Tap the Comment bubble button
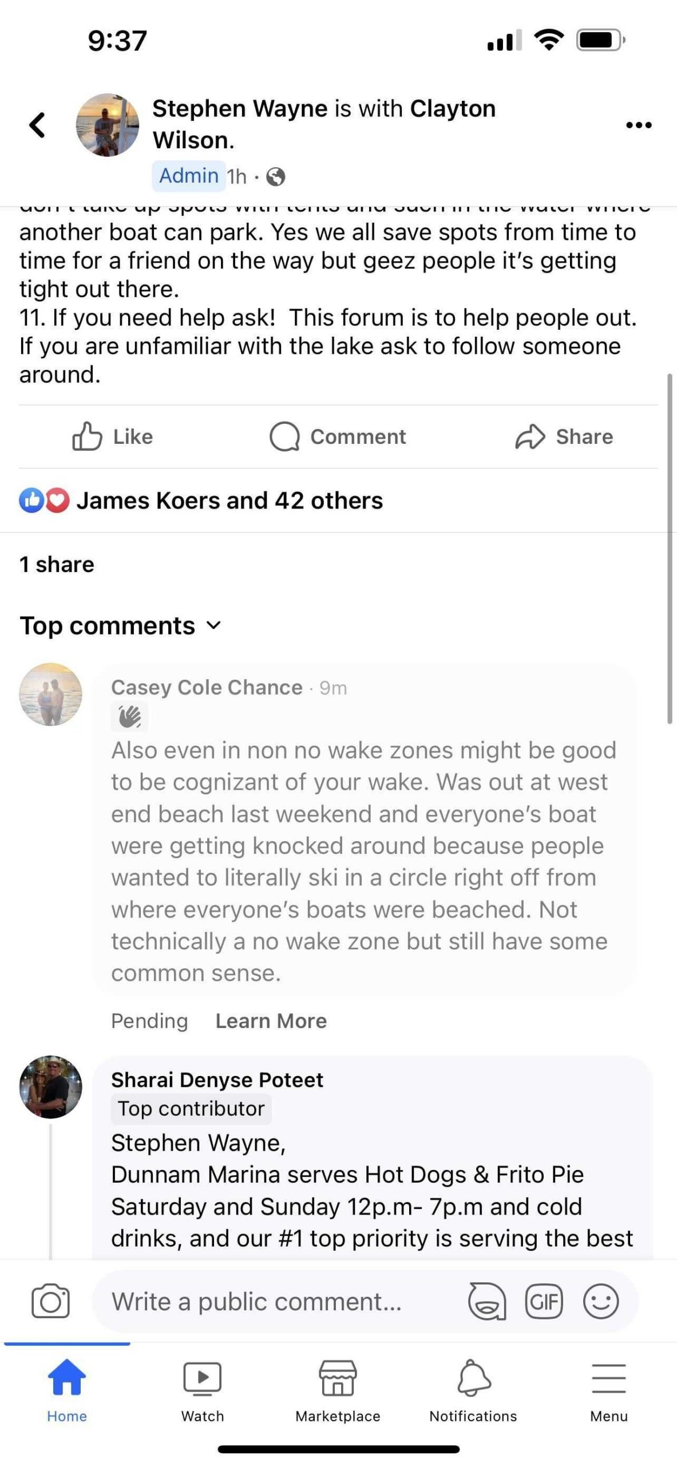 pos(338,437)
